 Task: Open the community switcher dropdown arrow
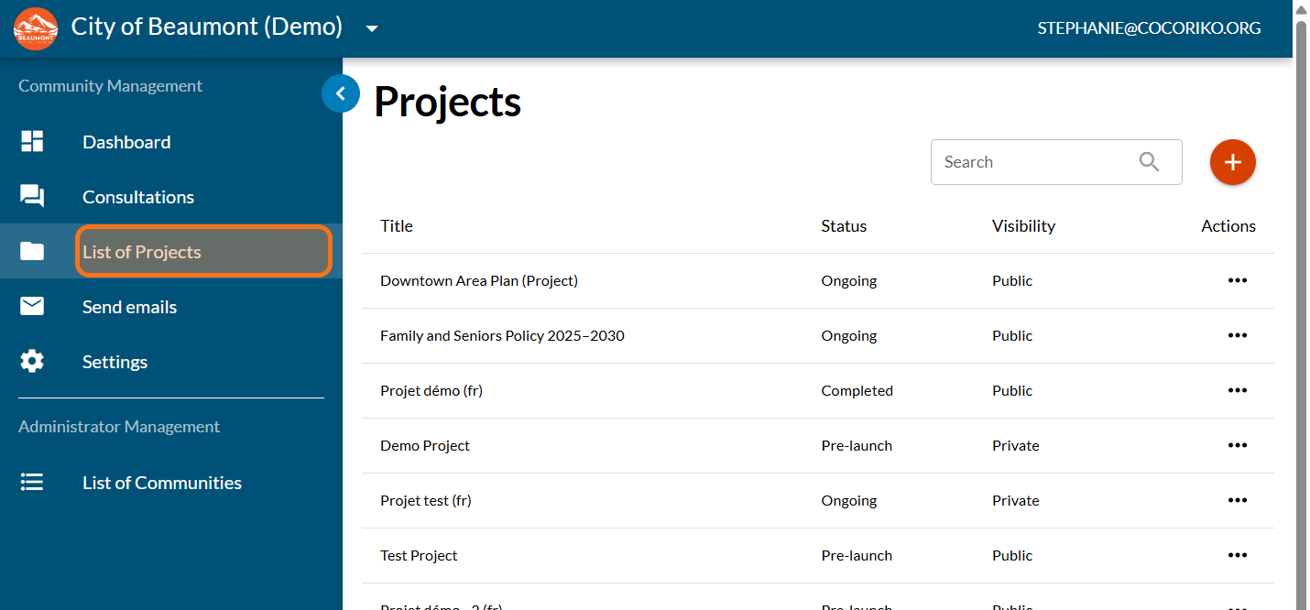pos(371,28)
